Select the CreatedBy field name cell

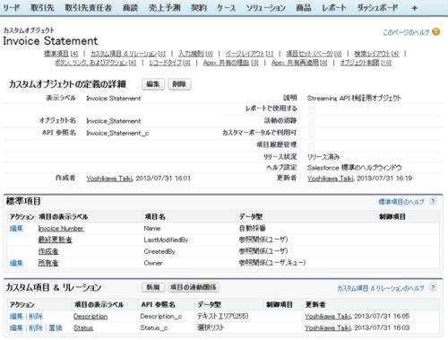[x=159, y=251]
